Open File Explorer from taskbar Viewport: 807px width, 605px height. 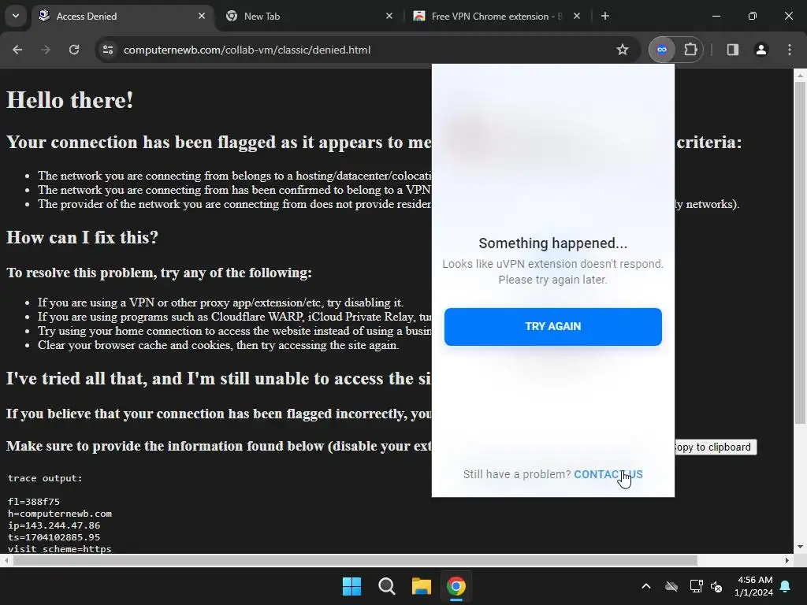pyautogui.click(x=421, y=586)
